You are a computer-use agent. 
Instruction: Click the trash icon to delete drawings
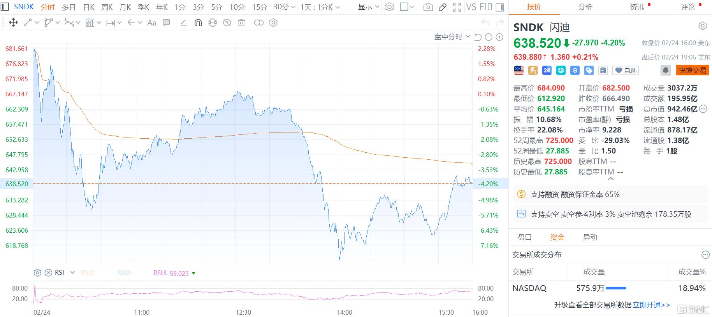[241, 23]
